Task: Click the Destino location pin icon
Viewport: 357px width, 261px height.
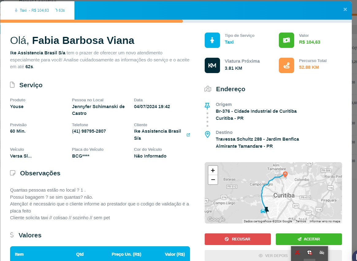Action: click(207, 134)
